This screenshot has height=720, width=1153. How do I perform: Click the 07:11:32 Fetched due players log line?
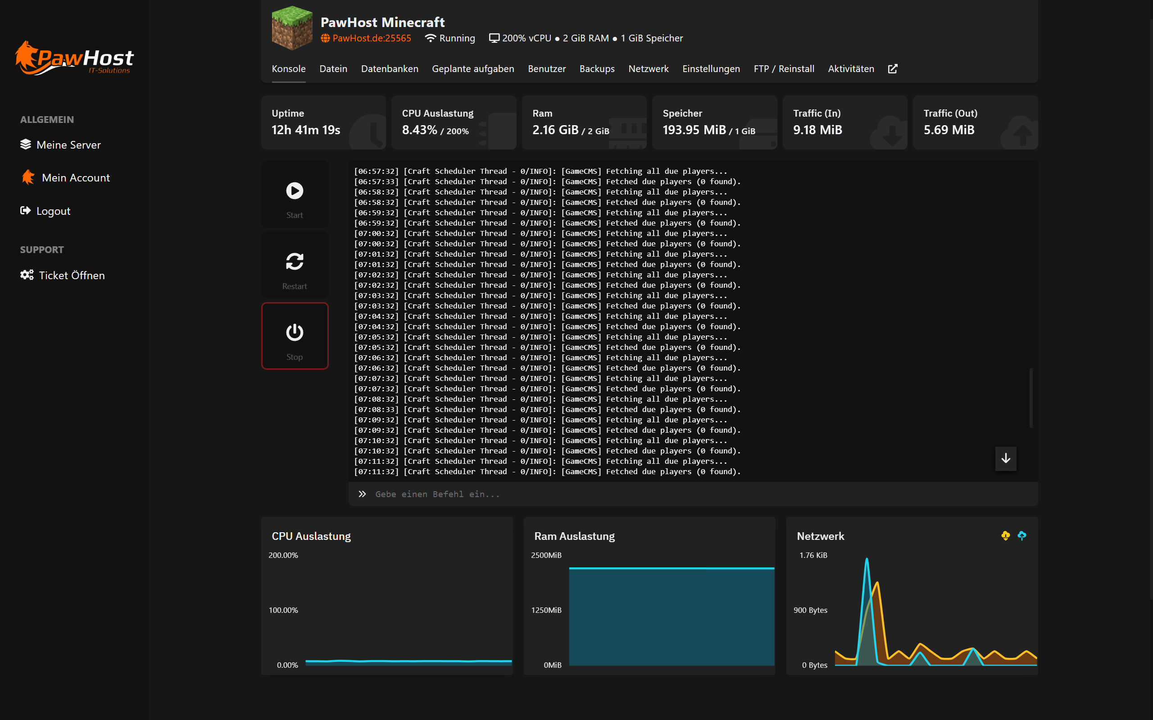coord(547,471)
